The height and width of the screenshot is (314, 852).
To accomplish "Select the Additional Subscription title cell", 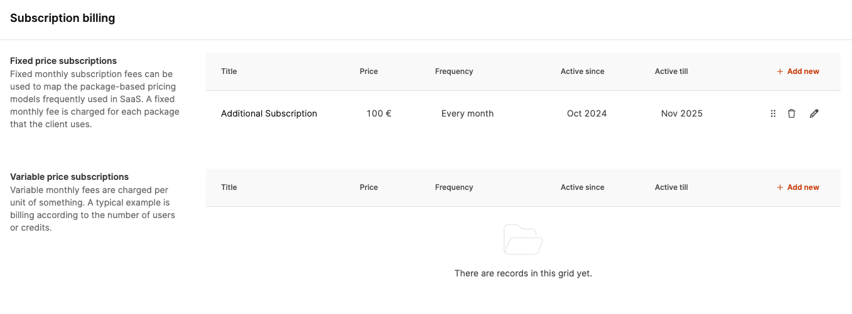I will pos(269,113).
